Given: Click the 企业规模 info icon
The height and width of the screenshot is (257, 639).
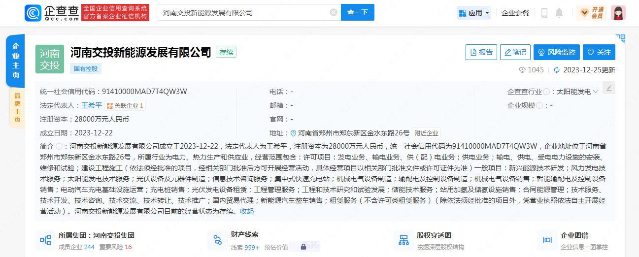Looking at the screenshot, I should [x=539, y=105].
